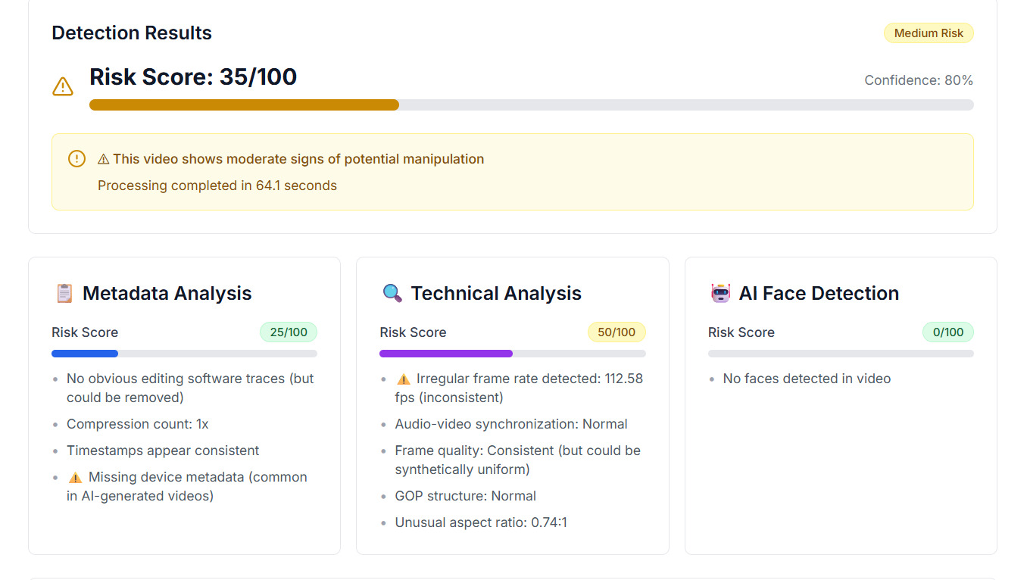Click the clipboard icon for Metadata Analysis

click(64, 293)
